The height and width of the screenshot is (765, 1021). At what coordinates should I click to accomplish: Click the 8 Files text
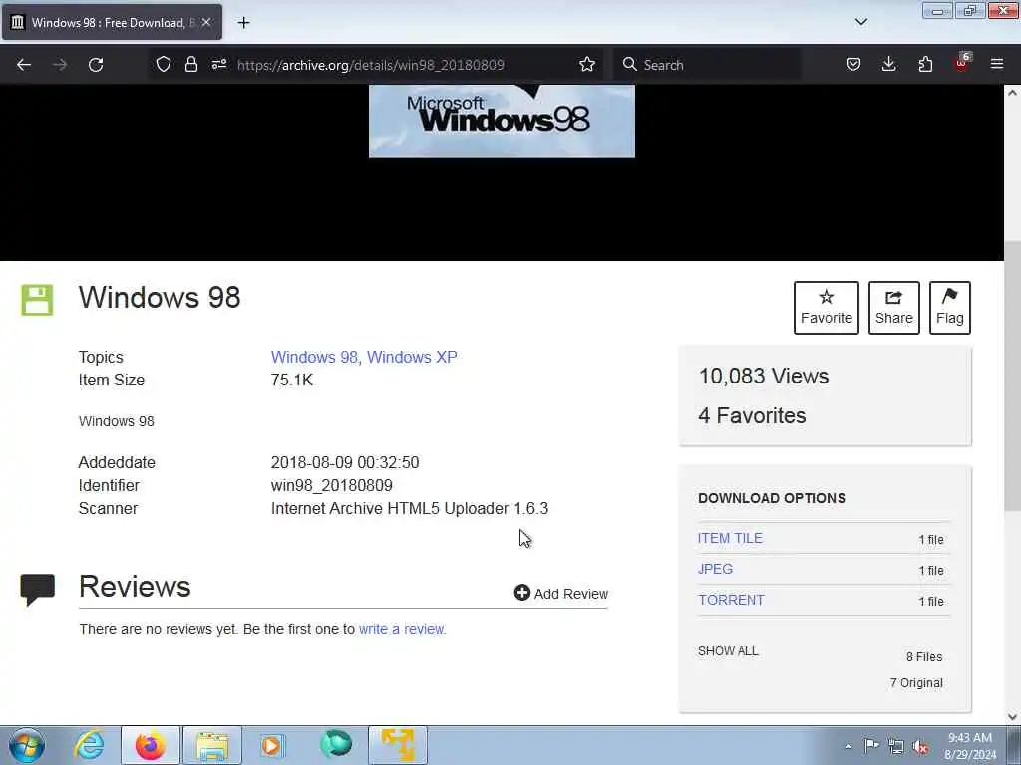(924, 657)
